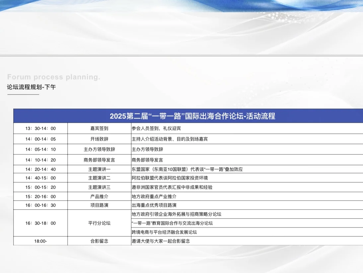Select '主办方领导致辞' in the middle column
This screenshot has width=363, height=273.
tap(99, 149)
